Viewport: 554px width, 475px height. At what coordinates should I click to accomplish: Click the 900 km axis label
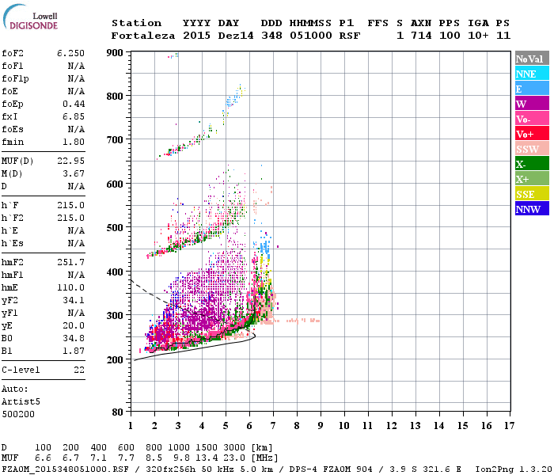(x=115, y=53)
